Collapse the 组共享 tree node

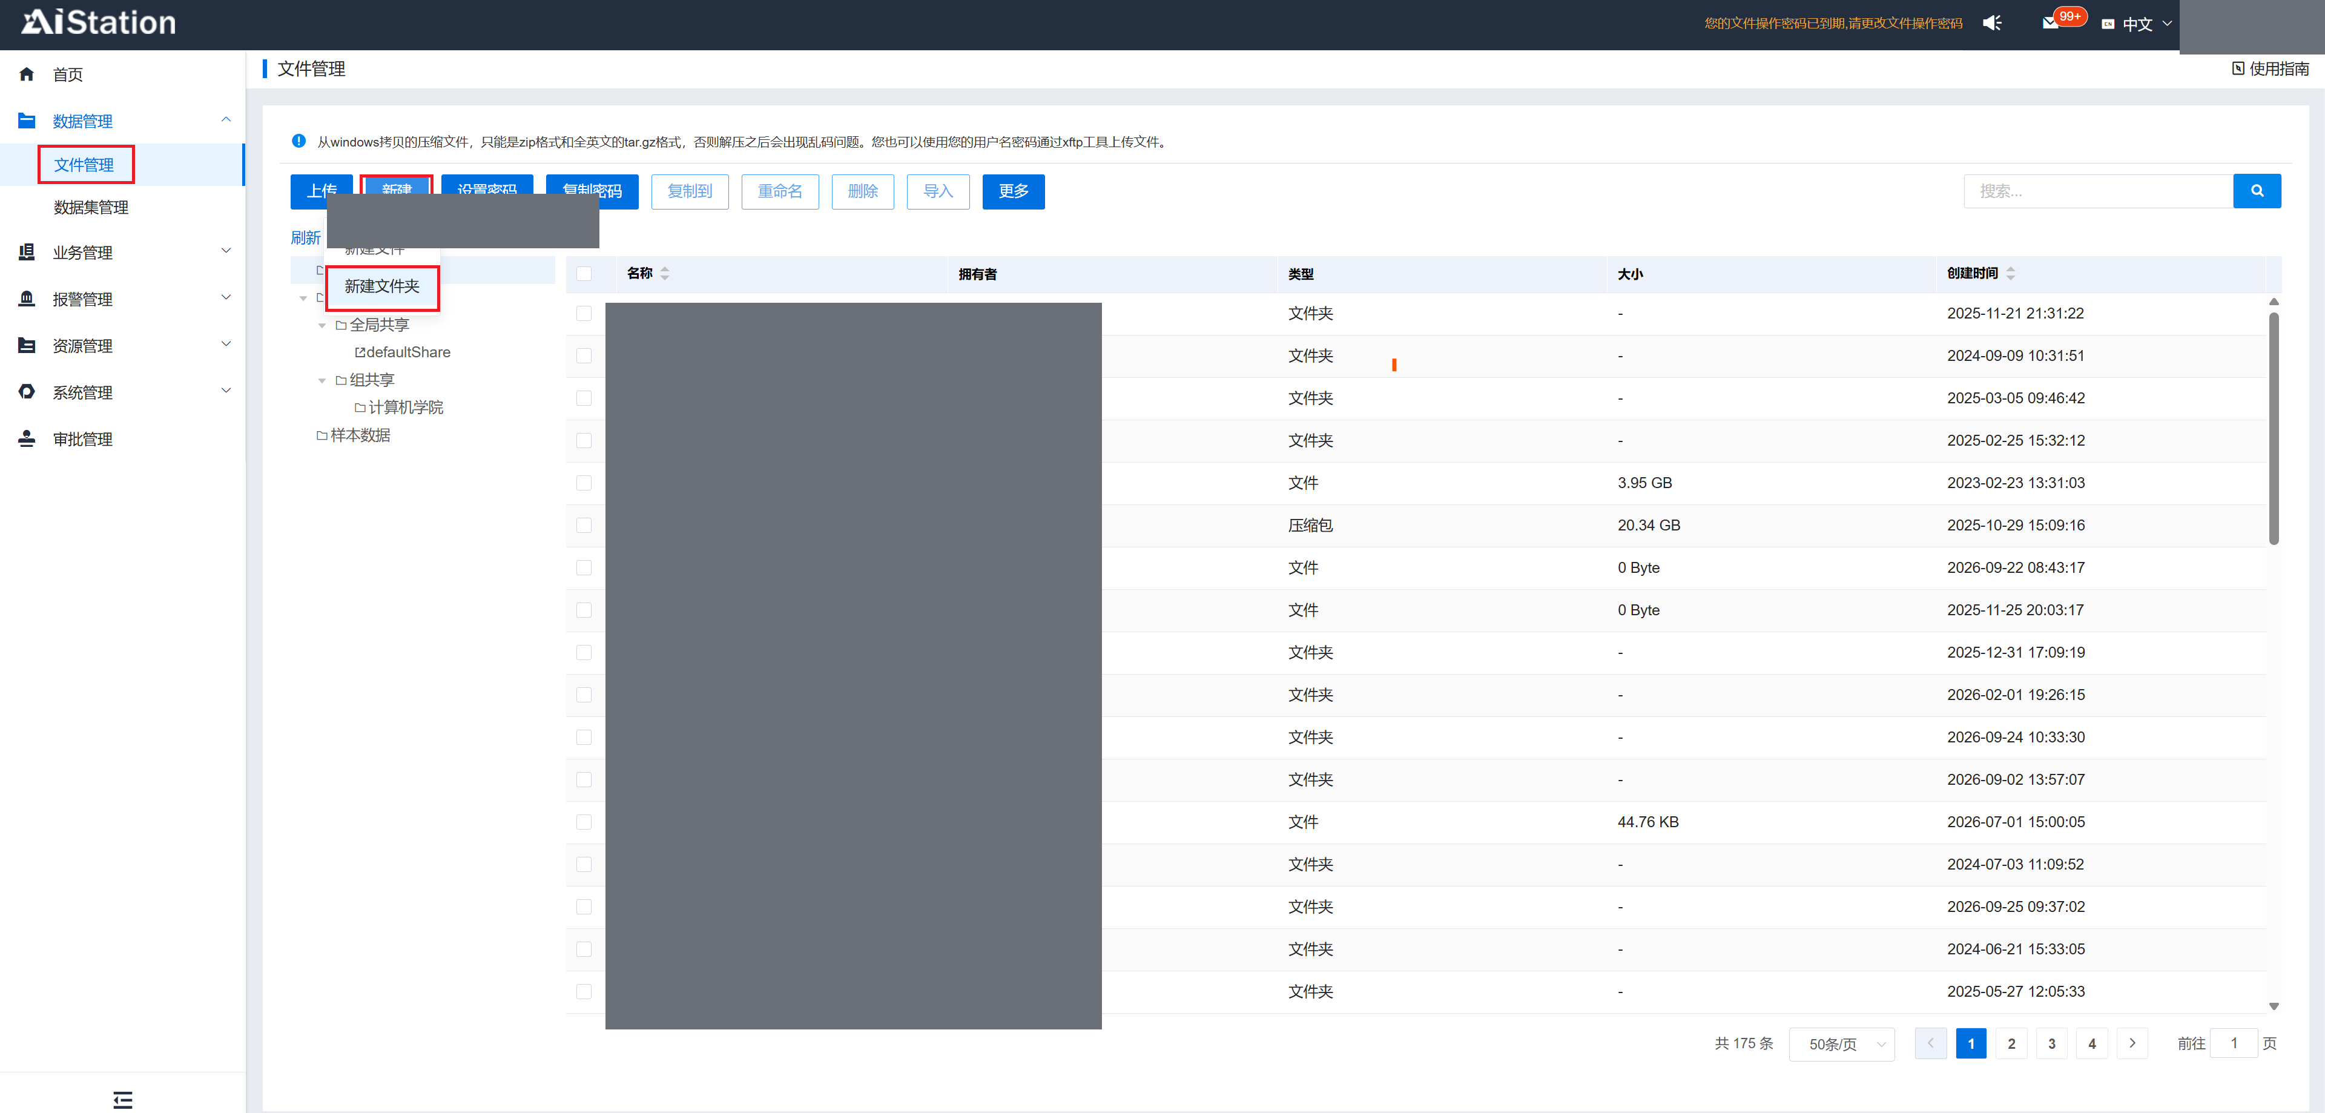pos(322,381)
